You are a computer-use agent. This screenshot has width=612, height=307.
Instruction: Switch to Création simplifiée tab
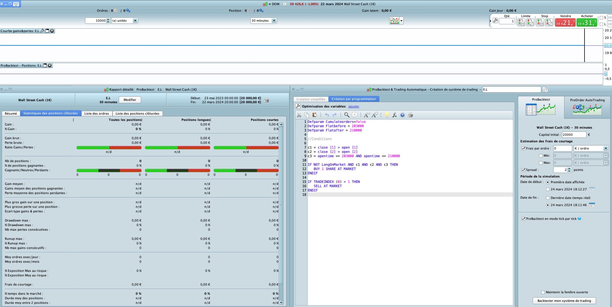pyautogui.click(x=311, y=99)
